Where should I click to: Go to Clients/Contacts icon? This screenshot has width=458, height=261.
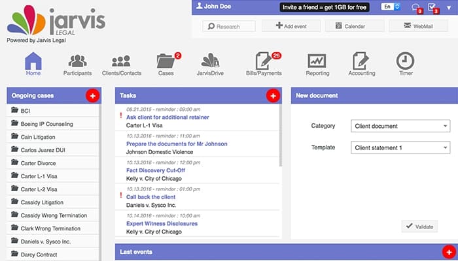pos(121,61)
